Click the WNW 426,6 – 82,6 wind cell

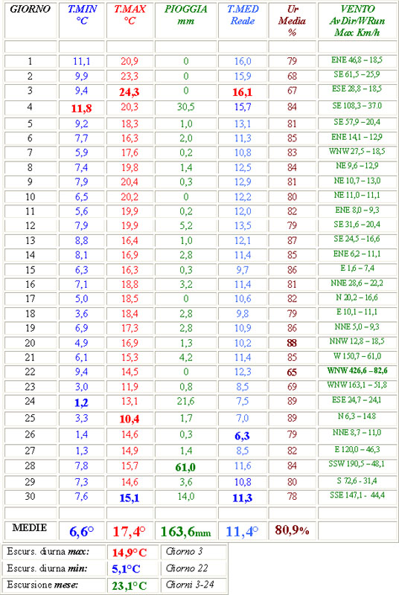pos(357,370)
